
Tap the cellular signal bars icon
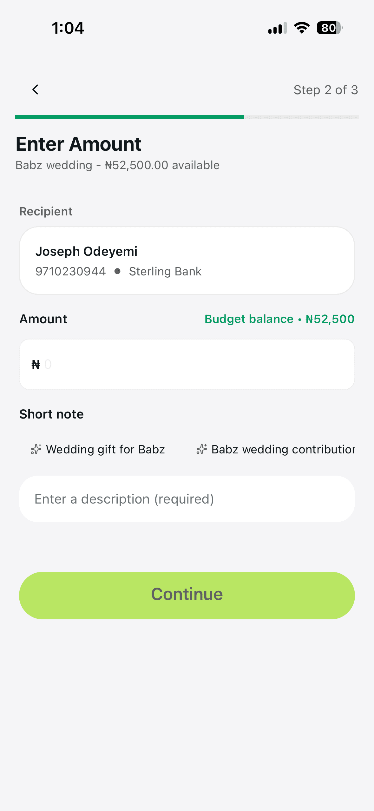pos(277,28)
